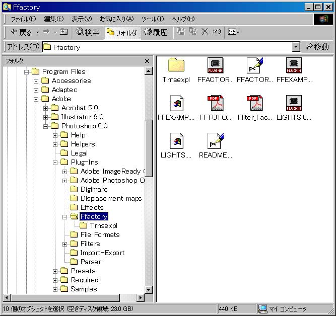The width and height of the screenshot is (336, 316).
Task: Open the forward button history dropdown arrow
Action: click(55, 32)
